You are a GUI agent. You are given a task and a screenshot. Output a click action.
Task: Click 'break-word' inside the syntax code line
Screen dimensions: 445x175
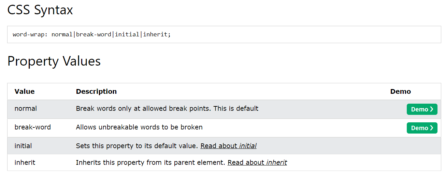94,35
